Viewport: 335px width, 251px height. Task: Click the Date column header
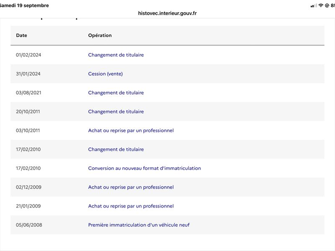22,36
